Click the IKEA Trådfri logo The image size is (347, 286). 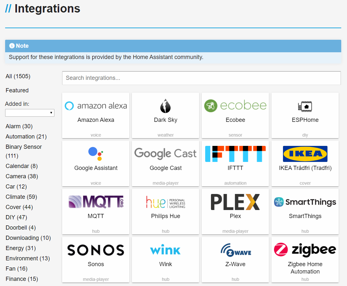(305, 154)
